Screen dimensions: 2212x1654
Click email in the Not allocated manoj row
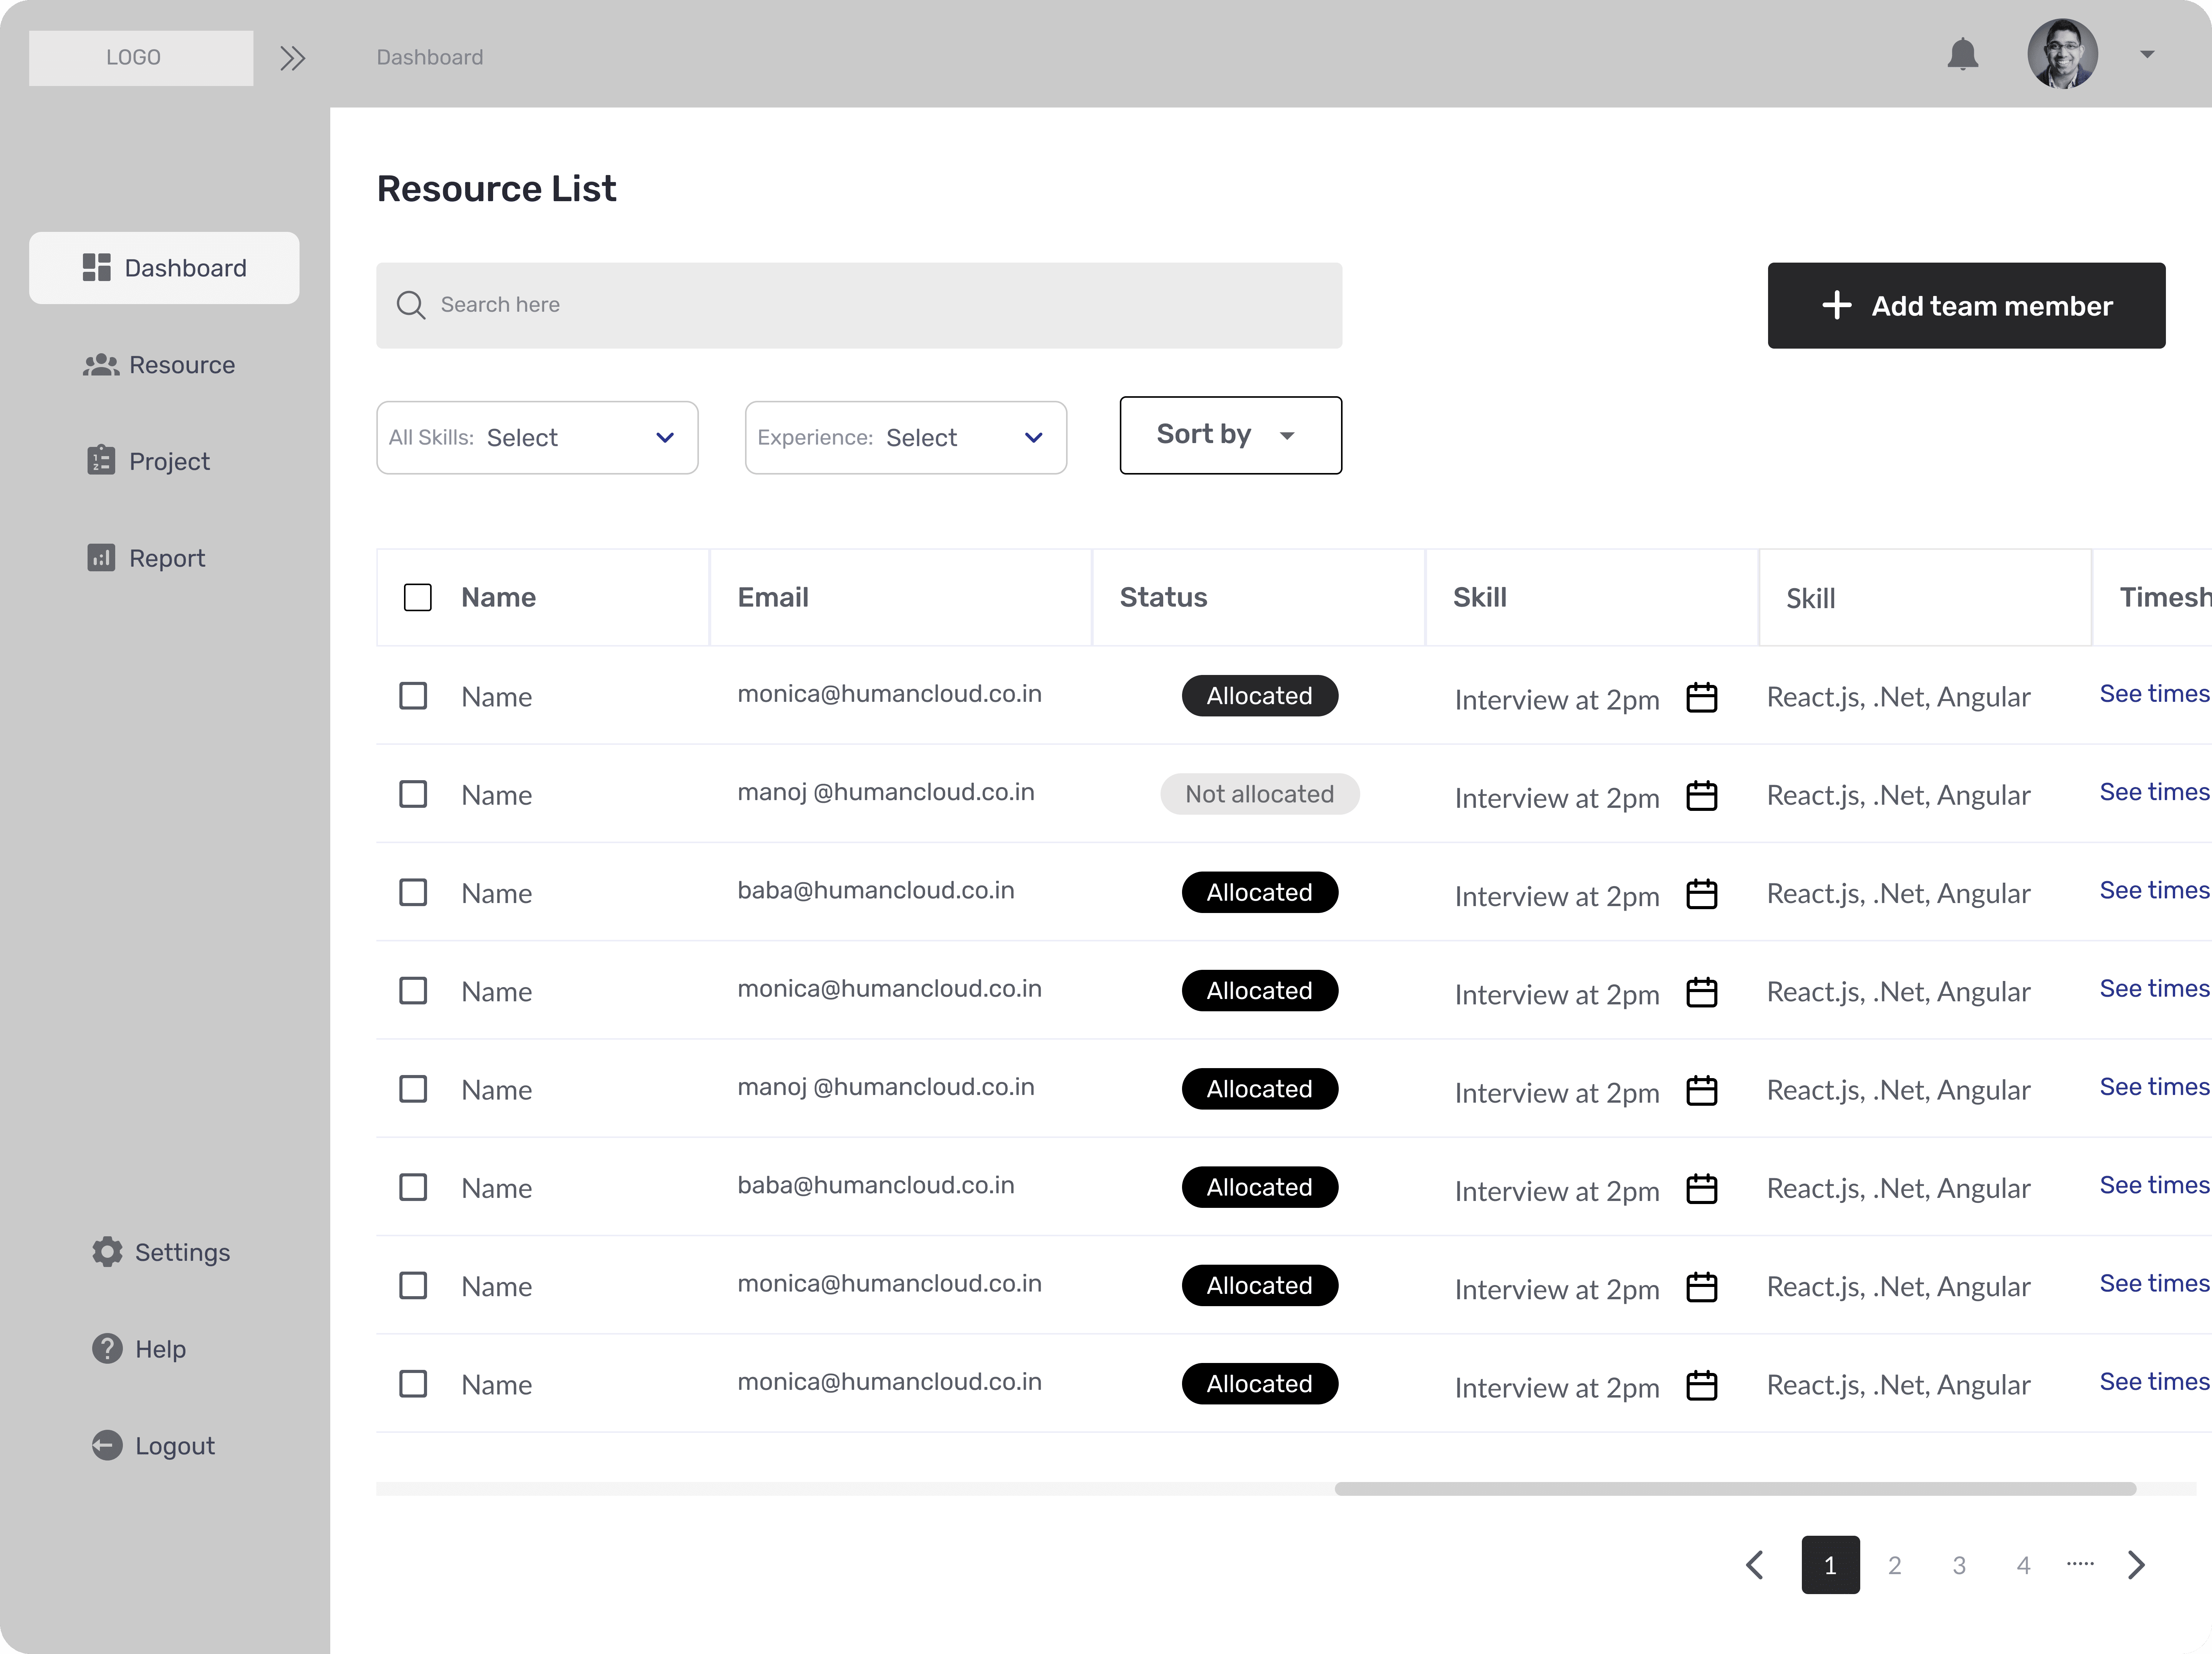coord(886,792)
